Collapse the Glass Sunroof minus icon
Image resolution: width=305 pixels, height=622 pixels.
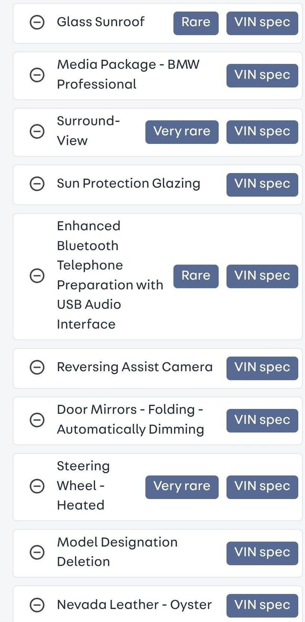(x=37, y=22)
